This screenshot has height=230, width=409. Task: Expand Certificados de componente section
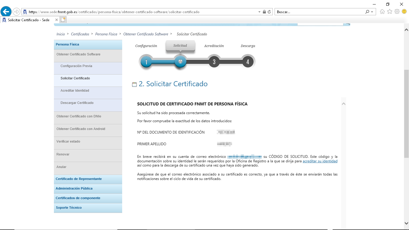coord(88,198)
